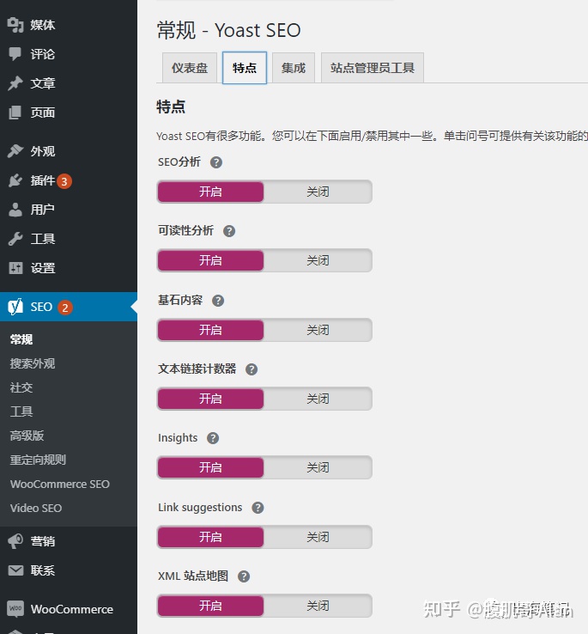This screenshot has height=634, width=588.
Task: Open the 设置 menu label
Action: pos(43,268)
